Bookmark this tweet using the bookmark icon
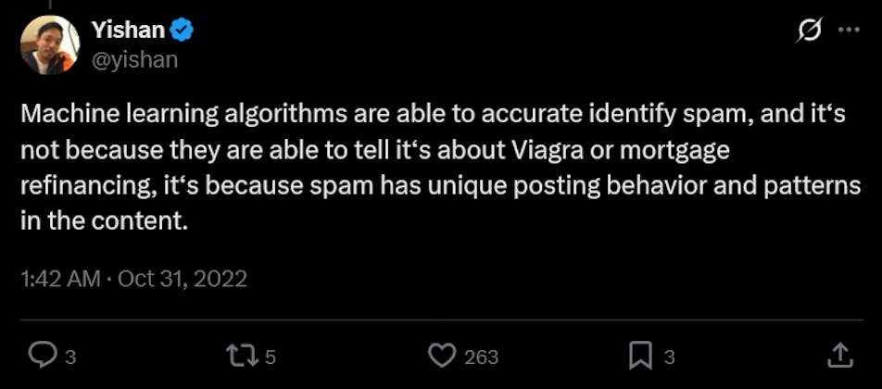Viewport: 882px width, 389px height. (640, 355)
